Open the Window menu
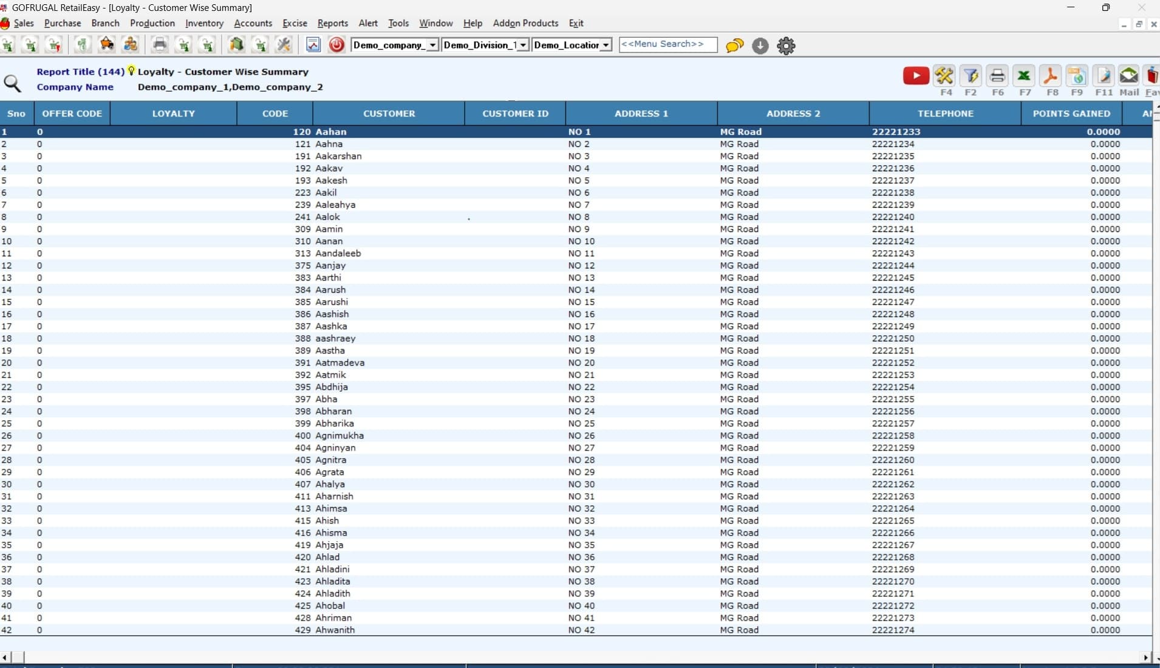Viewport: 1160px width, 668px height. tap(436, 23)
